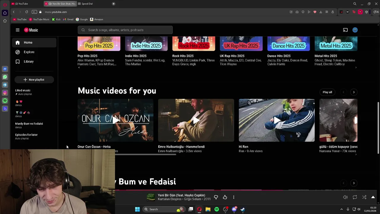Viewport: 380px width, 214px height.
Task: Open the Opera AI assistant button
Action: tap(376, 12)
